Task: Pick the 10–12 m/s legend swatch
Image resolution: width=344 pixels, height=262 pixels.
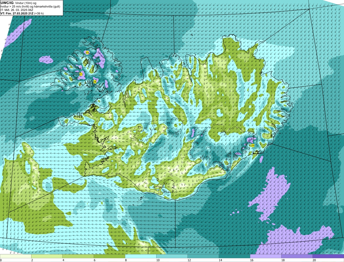Action: point(172,256)
